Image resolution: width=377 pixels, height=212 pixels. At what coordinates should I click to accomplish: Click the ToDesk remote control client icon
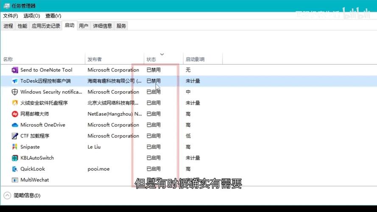click(15, 81)
